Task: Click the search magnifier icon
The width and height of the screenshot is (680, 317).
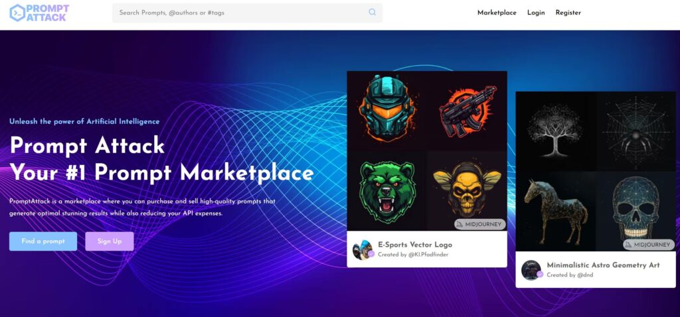Action: (x=372, y=13)
